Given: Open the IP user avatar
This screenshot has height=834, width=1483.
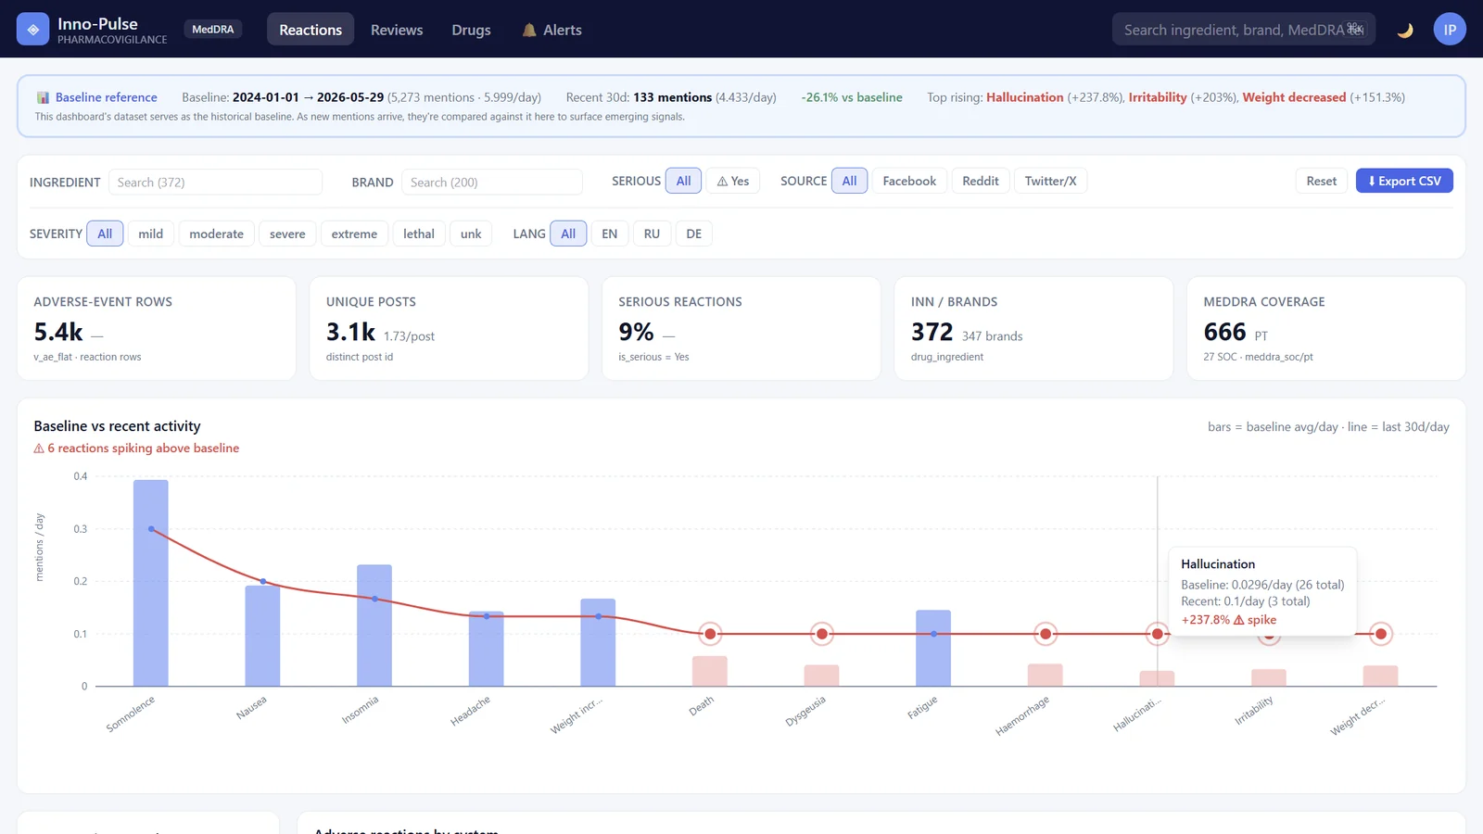Looking at the screenshot, I should tap(1450, 30).
